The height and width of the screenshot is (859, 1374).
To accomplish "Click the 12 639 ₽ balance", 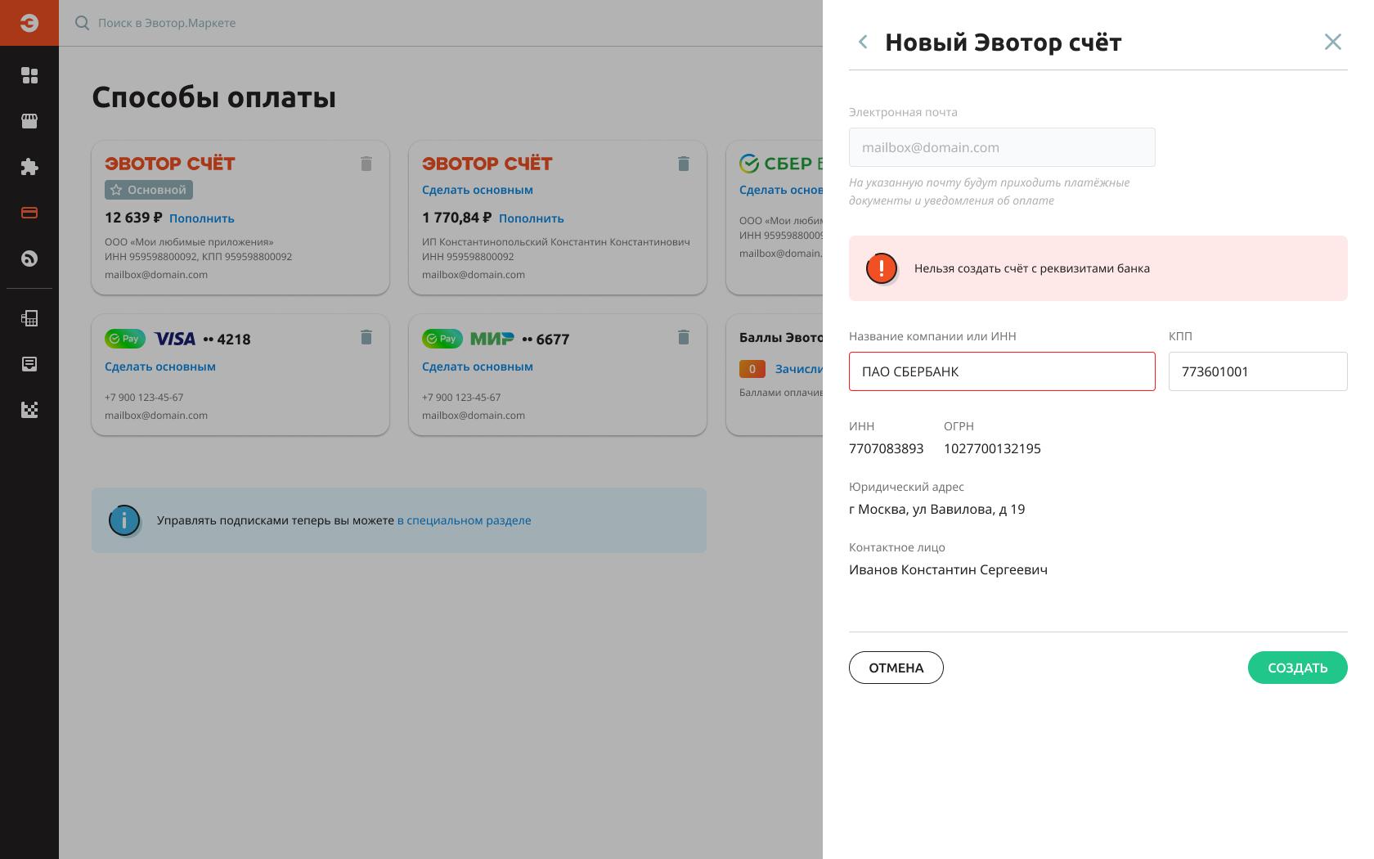I will [133, 218].
